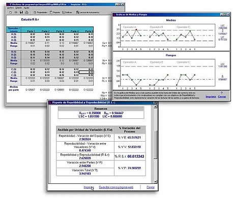Click the Save floppy disk icon
This screenshot has height=198, width=233.
click(x=21, y=12)
